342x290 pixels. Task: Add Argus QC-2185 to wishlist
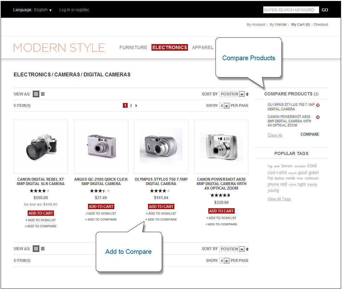(101, 214)
